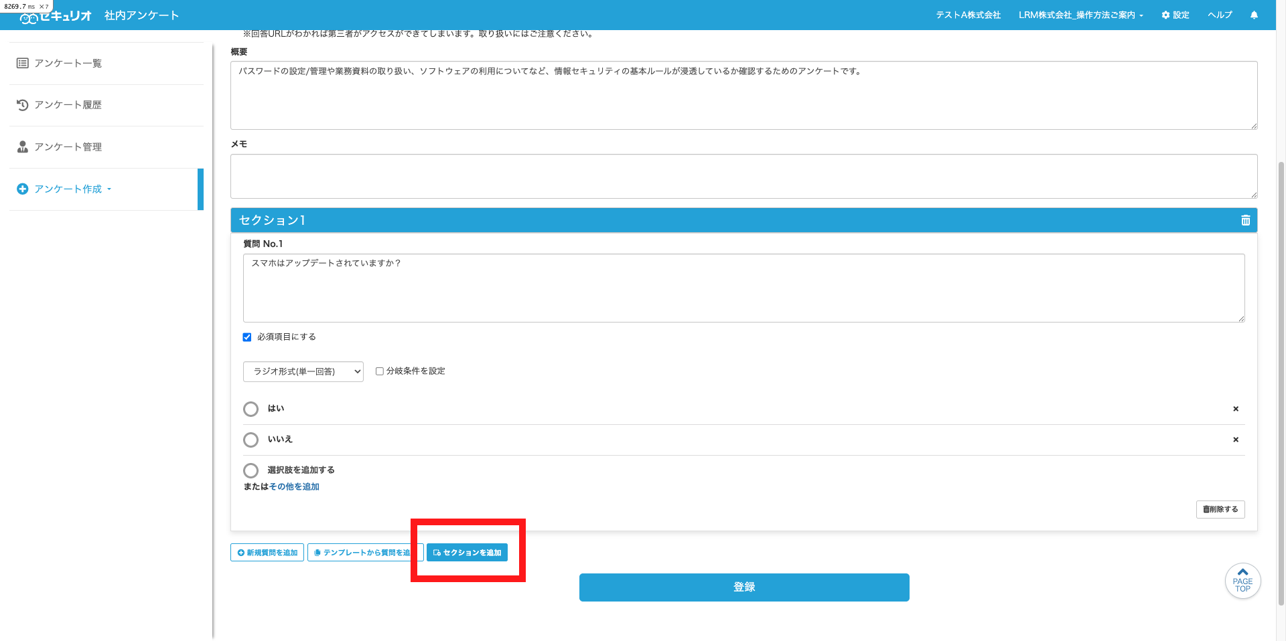Screen dimensions: 1286x641
Task: Select the はい radio button
Action: 251,409
